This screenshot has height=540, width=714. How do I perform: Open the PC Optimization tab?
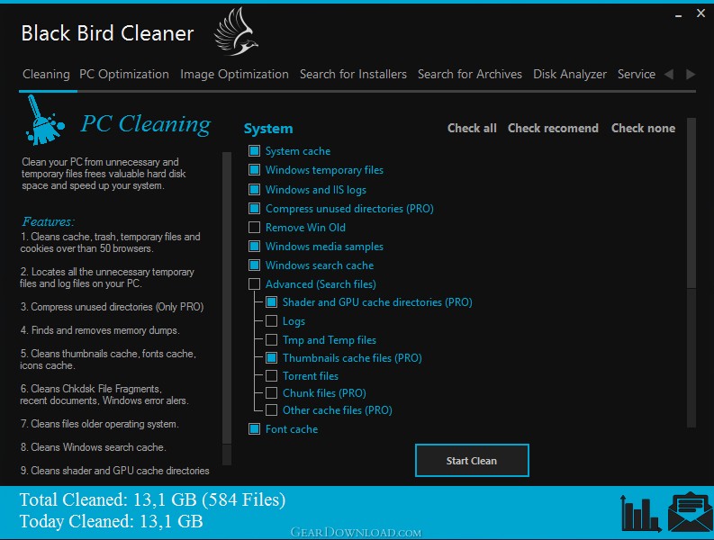pos(124,74)
